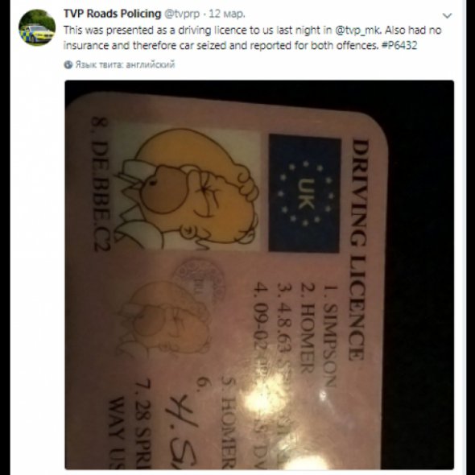Open the attached driving licence photo

coord(259,275)
